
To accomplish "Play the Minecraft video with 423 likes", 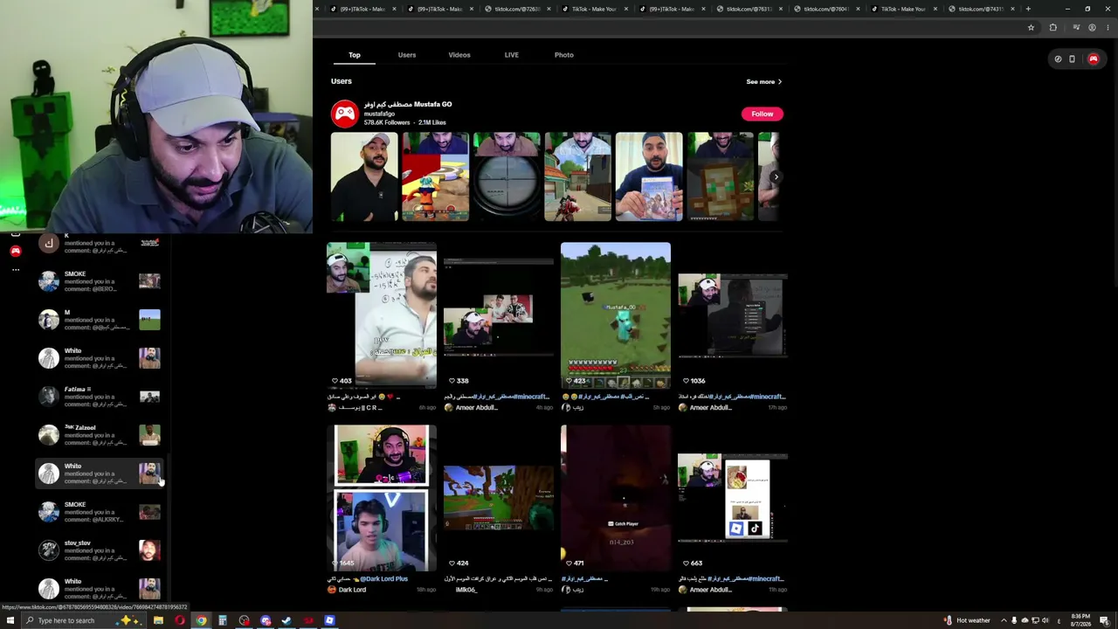I will (x=616, y=315).
